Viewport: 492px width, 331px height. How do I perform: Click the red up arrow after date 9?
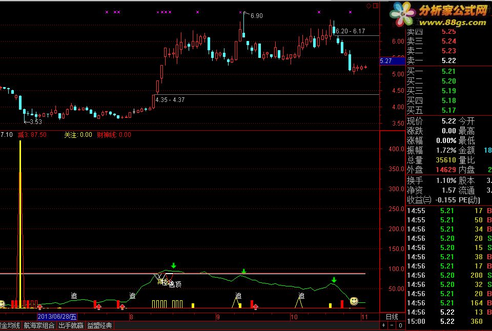click(x=255, y=306)
